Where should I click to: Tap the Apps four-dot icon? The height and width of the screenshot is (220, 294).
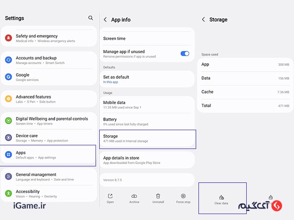(8, 154)
